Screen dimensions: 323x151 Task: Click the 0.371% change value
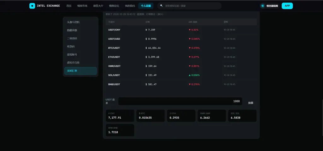coord(194,57)
